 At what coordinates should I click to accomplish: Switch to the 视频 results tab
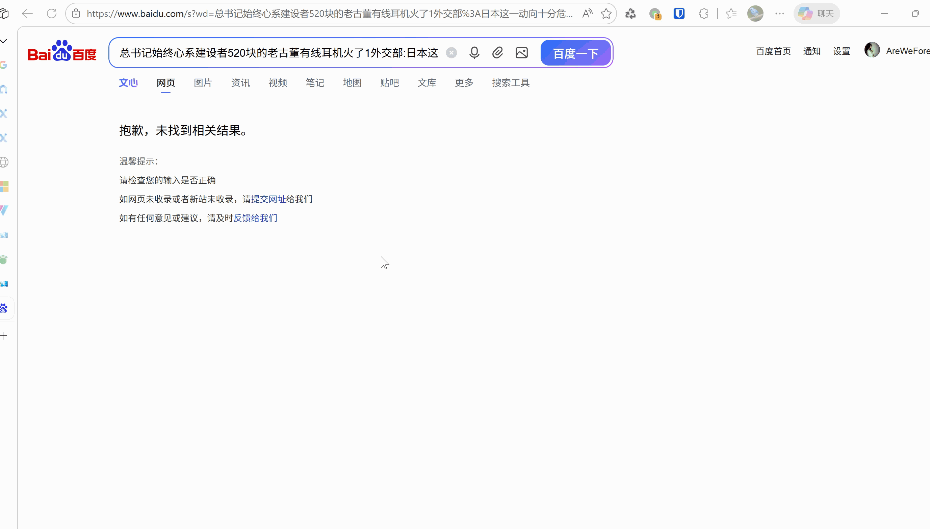(278, 82)
